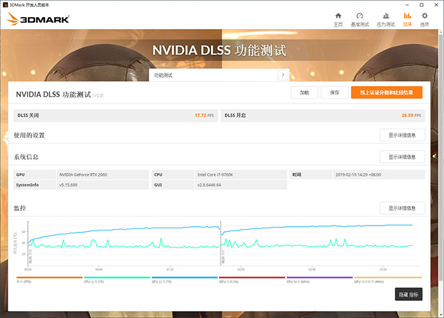The width and height of the screenshot is (444, 318).
Task: Click the 3DMark logo
Action: 37,19
